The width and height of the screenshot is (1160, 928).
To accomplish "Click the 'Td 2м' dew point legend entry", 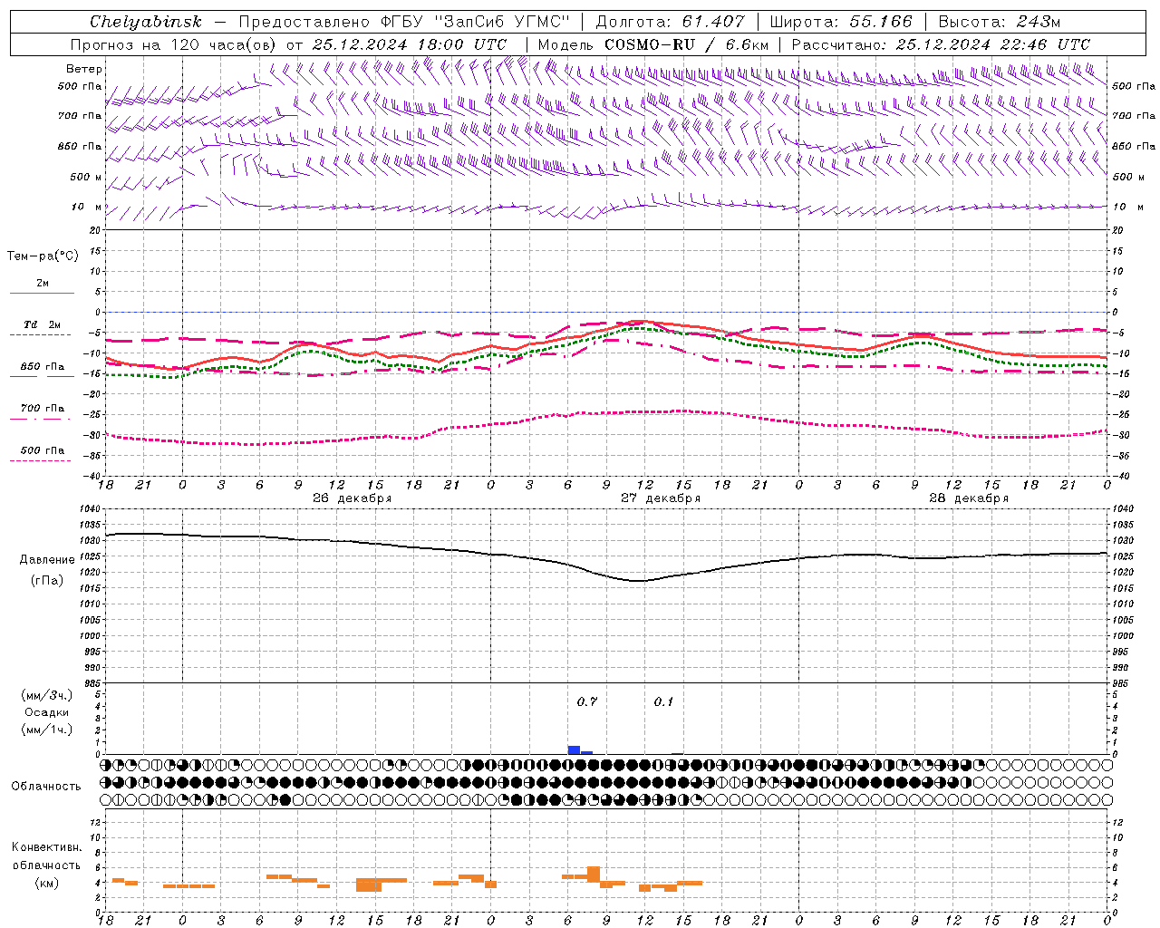I will (43, 324).
